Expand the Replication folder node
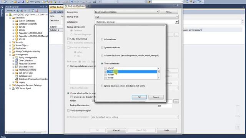Screen dimensions: 246x138 10,48
